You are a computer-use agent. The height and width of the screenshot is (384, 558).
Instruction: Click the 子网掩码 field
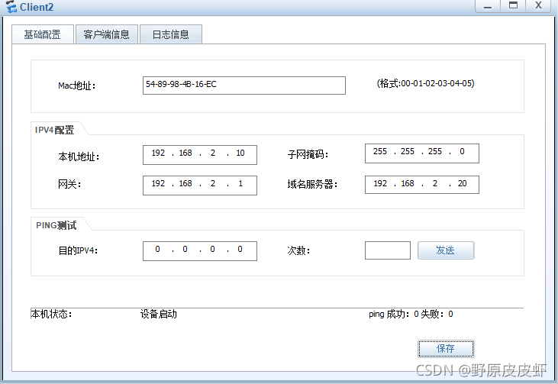pyautogui.click(x=421, y=153)
